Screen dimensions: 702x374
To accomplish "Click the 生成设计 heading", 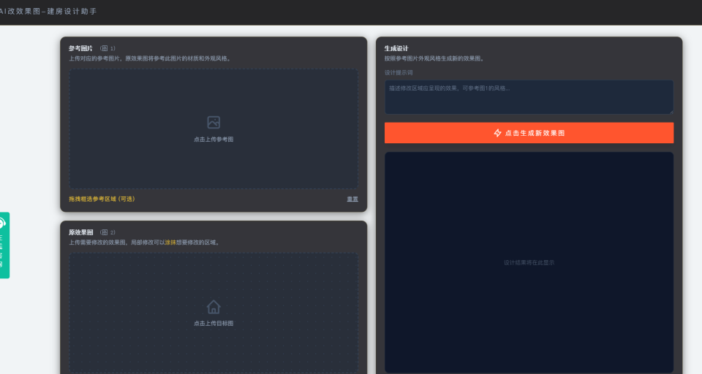I will pos(396,48).
